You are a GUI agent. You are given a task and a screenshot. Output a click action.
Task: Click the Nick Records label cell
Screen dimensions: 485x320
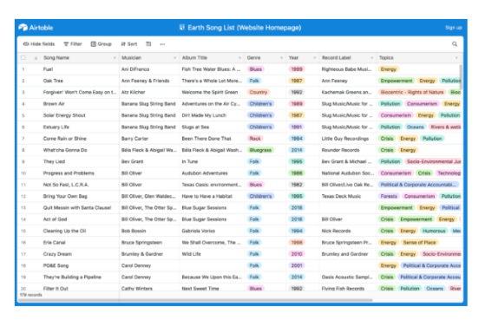point(348,231)
